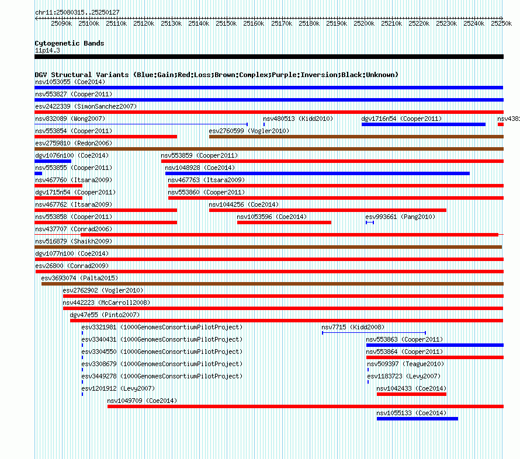Open esv2422339 (SimonSanchez2007) variant
The image size is (520, 459).
coord(86,106)
